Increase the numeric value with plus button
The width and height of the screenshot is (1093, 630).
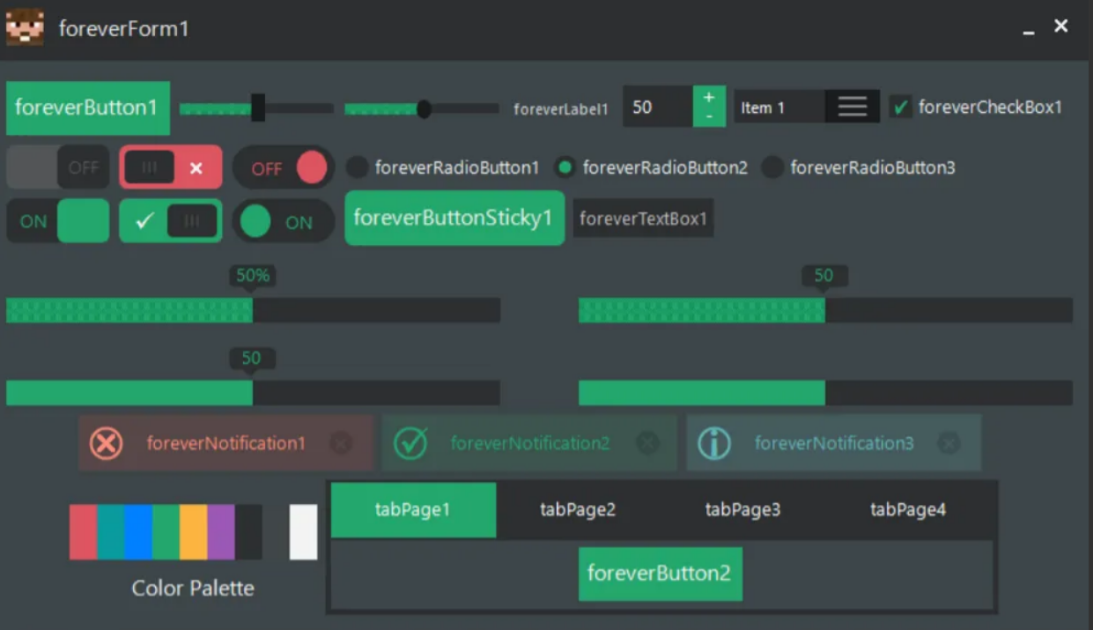coord(709,97)
